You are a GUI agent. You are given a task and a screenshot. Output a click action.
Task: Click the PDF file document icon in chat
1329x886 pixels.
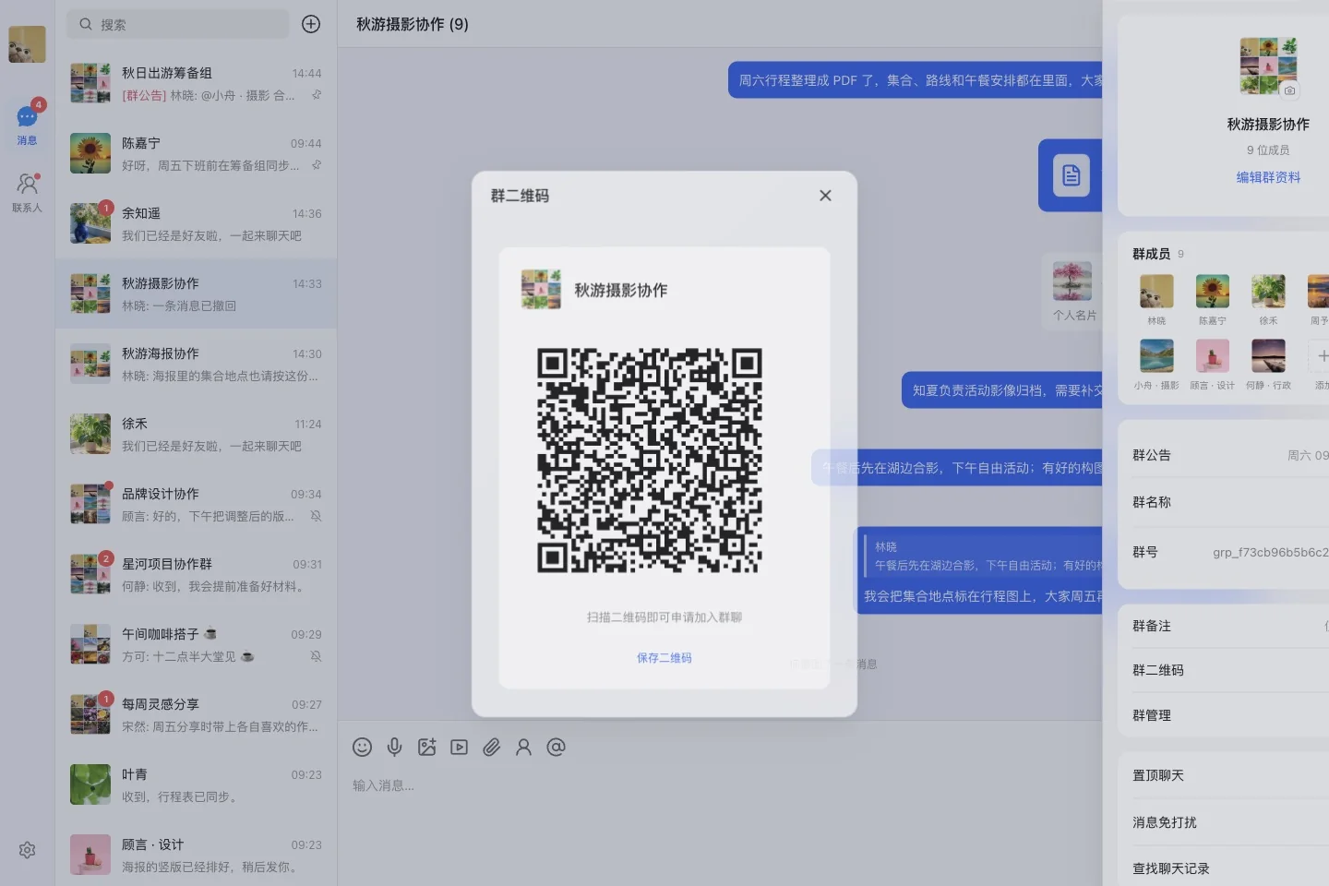1072,175
